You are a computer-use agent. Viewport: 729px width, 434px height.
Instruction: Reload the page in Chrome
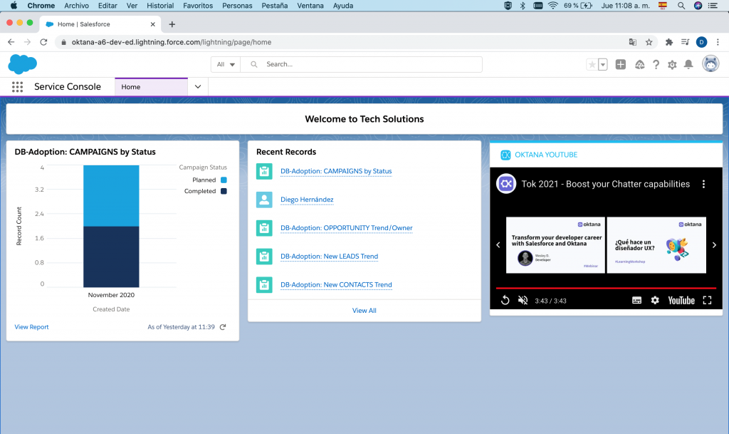click(43, 42)
